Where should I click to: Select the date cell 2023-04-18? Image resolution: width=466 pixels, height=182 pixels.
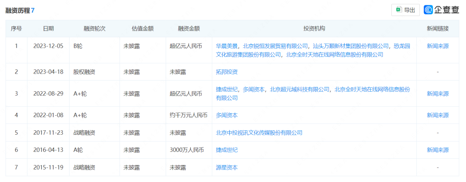tap(48, 72)
